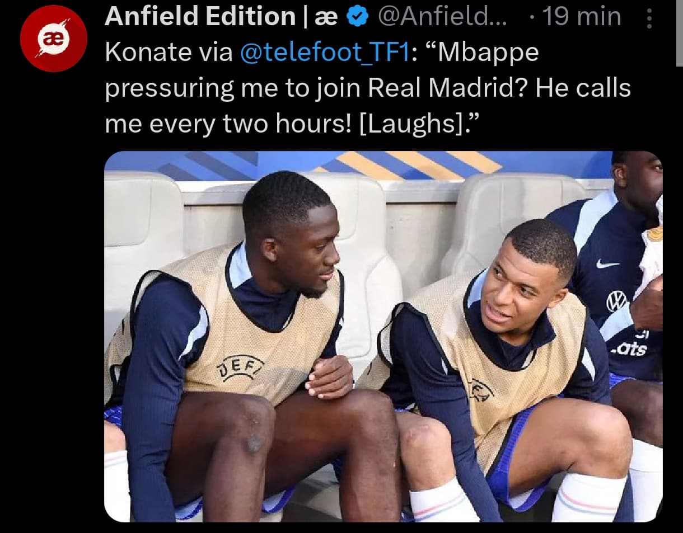Viewport: 683px width, 533px height.
Task: Click the Volkswagen logo on the jacket
Action: pos(616,301)
